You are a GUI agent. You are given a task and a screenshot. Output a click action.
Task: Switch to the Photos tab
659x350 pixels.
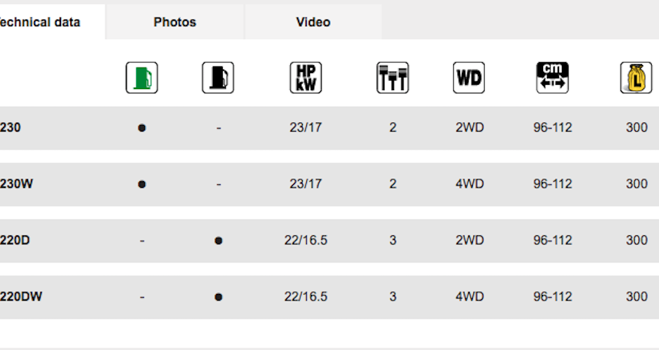[175, 23]
